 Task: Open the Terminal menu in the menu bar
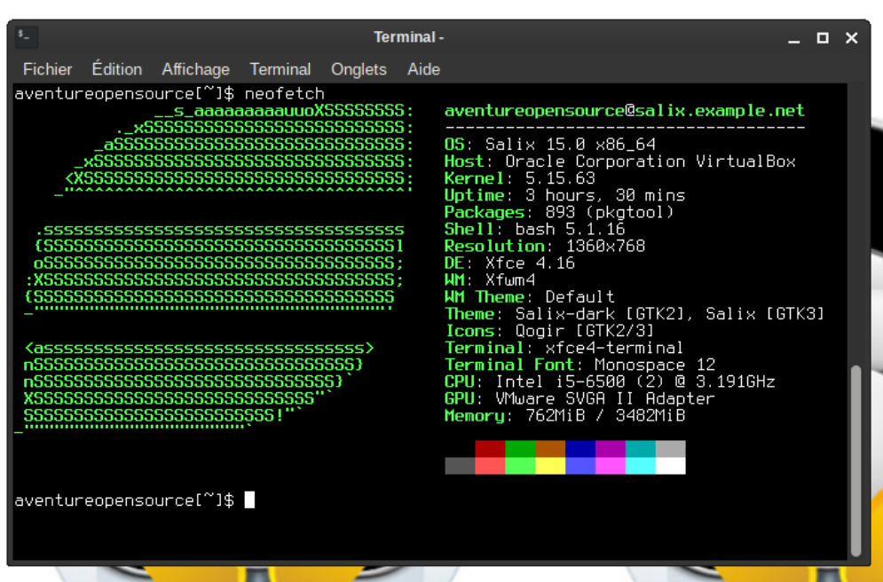tap(280, 69)
